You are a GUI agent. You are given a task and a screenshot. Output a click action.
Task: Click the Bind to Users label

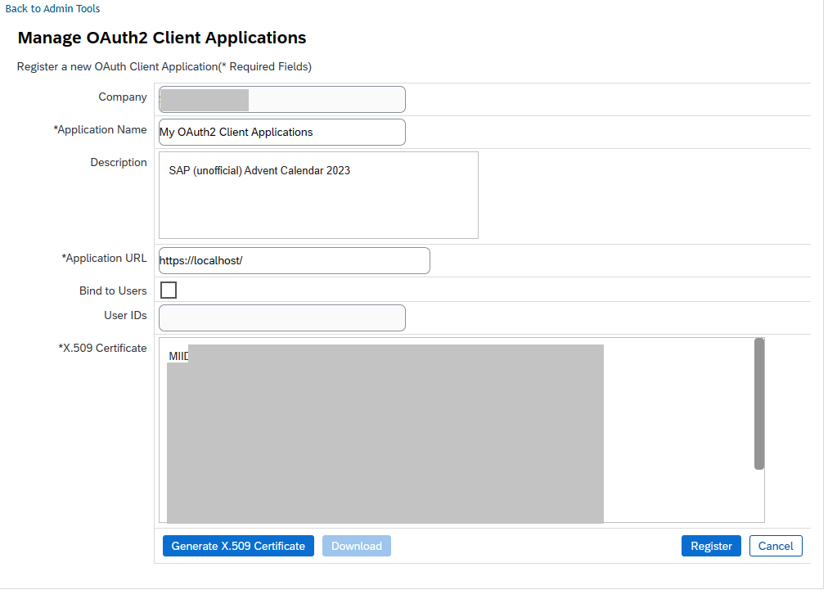(x=113, y=291)
